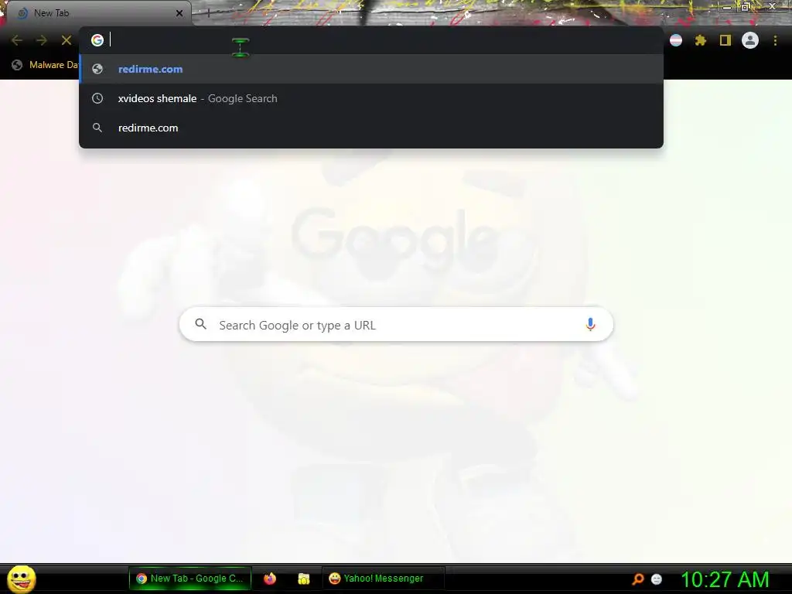
Task: Click the orange magnifier tray icon
Action: click(638, 579)
